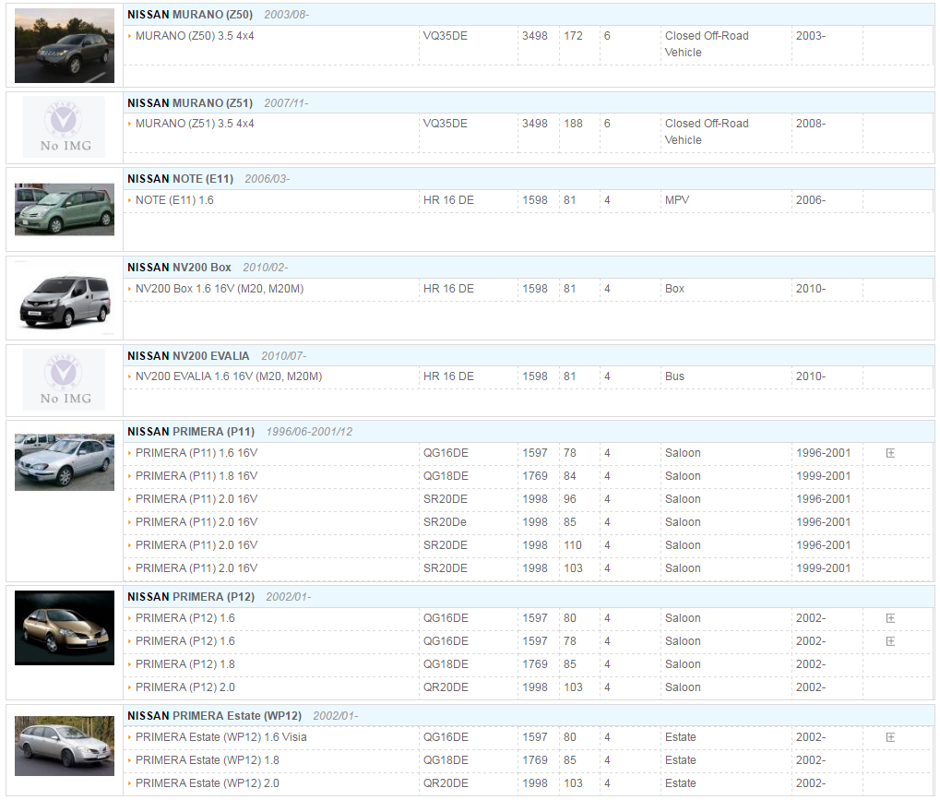Open PRIMERA (P12) 1.6 with 80 kW
The image size is (940, 800).
185,618
